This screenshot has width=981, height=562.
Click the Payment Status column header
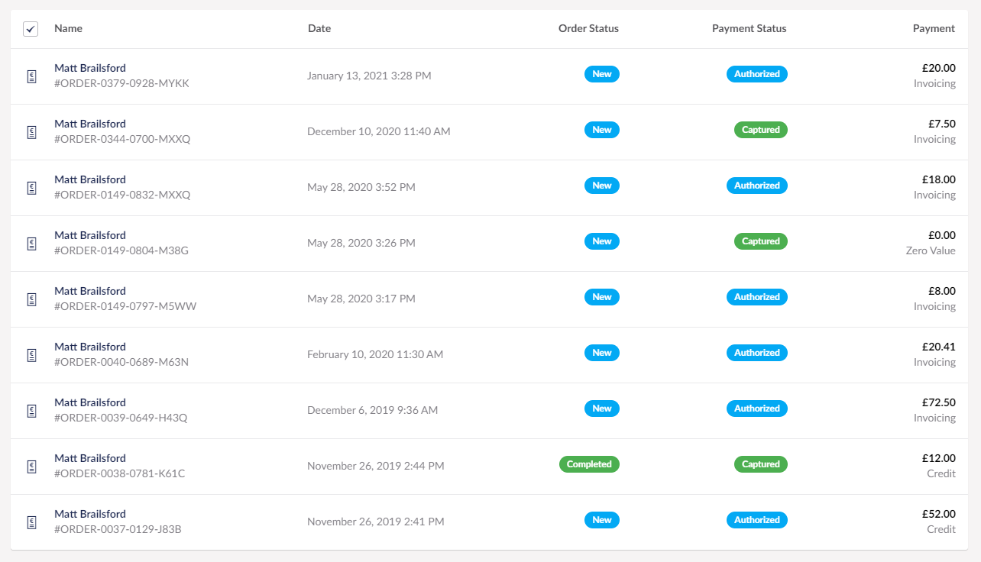[749, 28]
